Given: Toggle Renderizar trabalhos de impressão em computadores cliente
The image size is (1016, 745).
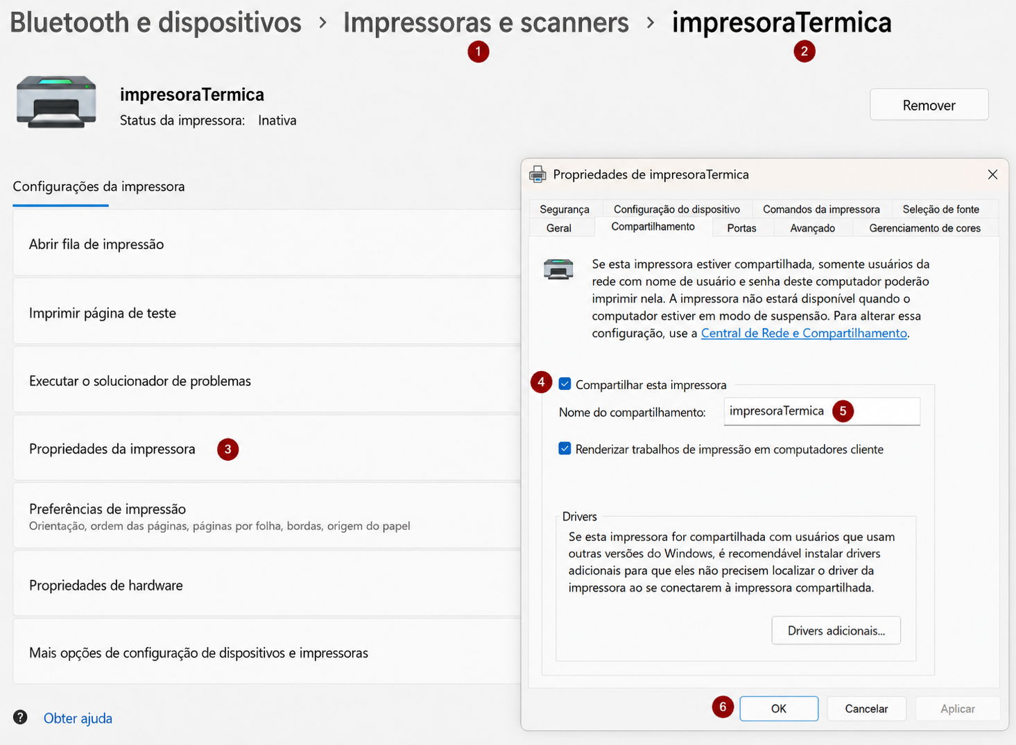Looking at the screenshot, I should coord(565,449).
